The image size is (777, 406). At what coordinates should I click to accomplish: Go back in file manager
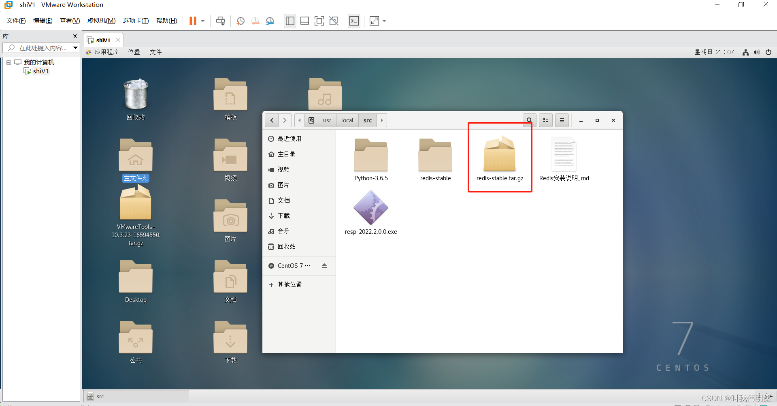272,120
